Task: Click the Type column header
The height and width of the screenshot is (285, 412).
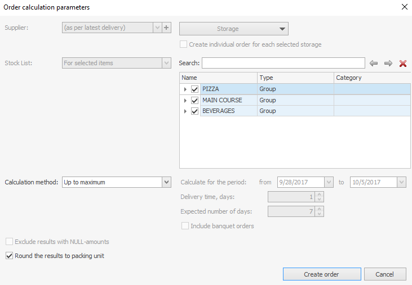Action: [295, 78]
